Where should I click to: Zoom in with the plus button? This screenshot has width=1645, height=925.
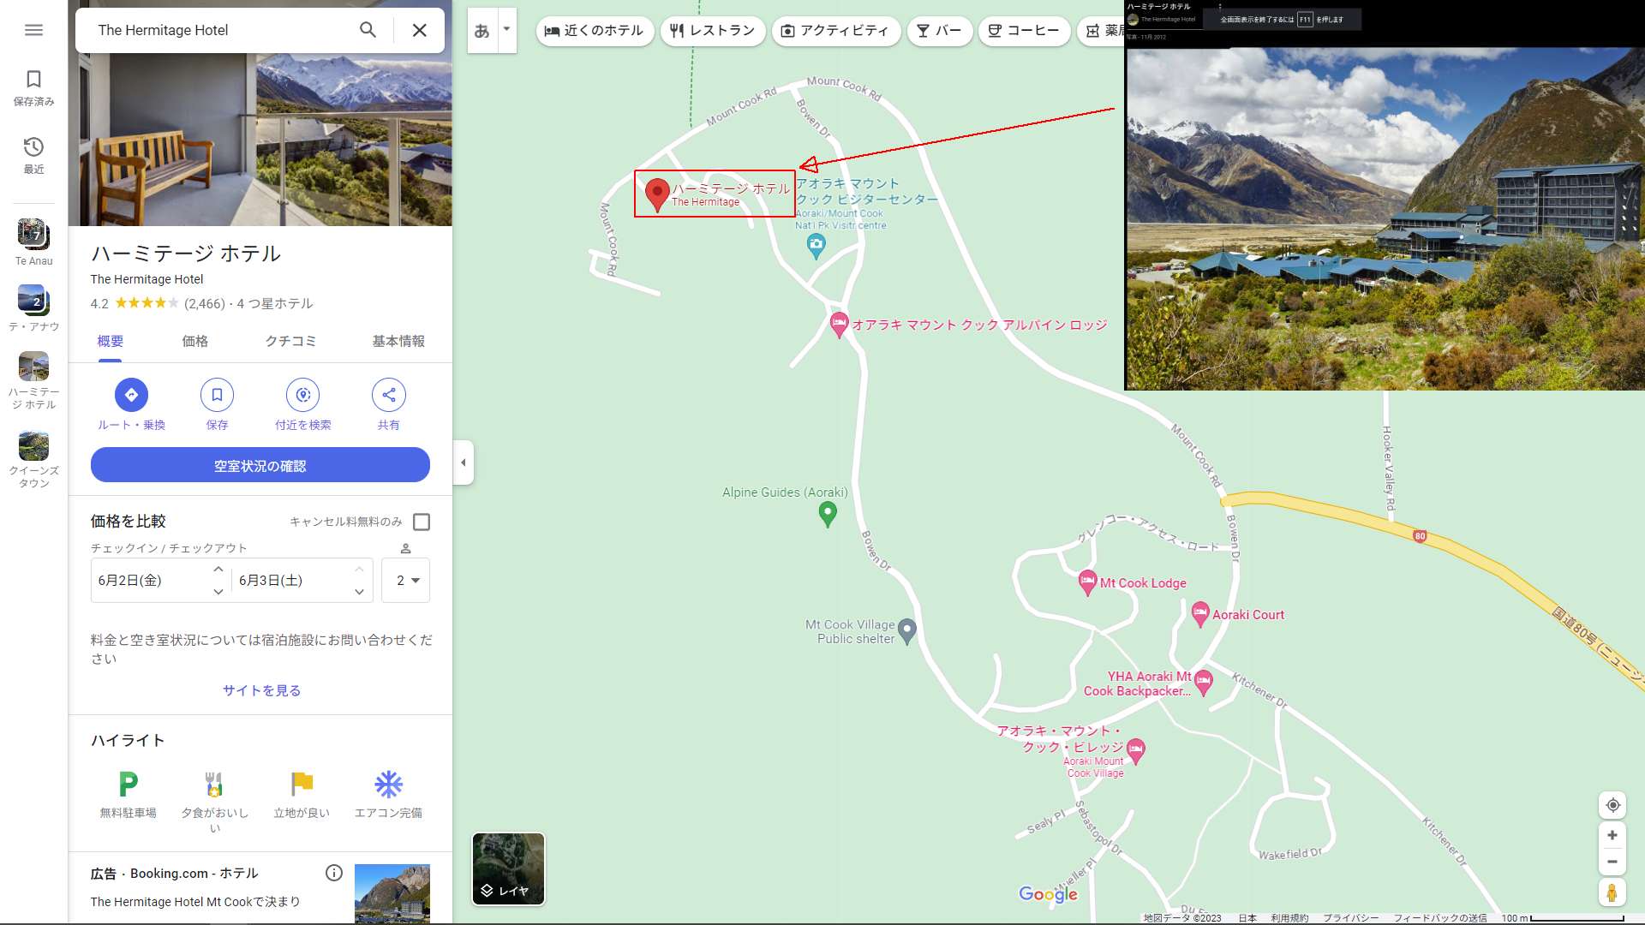click(1612, 835)
